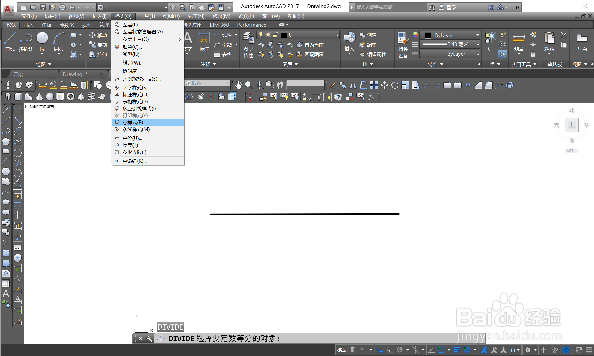The image size is (594, 356).
Task: Toggle object snap in status bar
Action: [x=441, y=350]
